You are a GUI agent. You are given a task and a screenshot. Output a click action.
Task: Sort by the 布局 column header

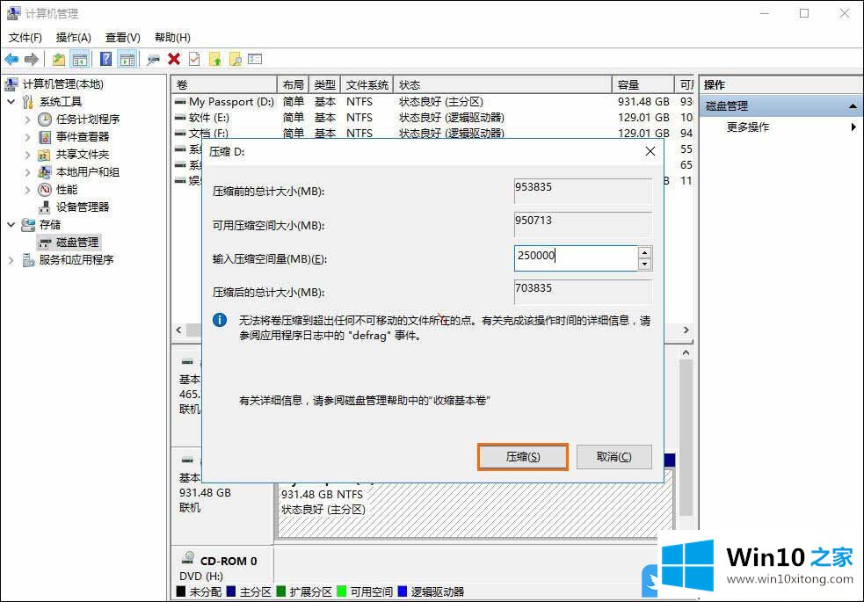tap(294, 85)
